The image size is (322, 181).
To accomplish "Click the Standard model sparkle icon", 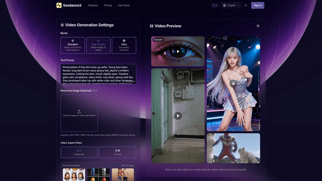I will [x=72, y=41].
